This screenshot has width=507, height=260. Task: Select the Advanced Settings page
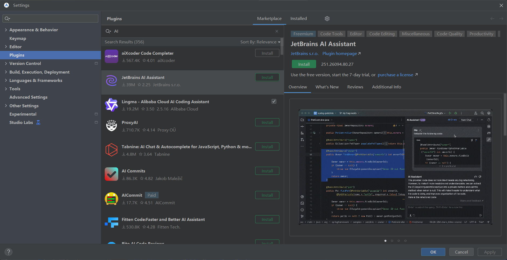[x=28, y=97]
